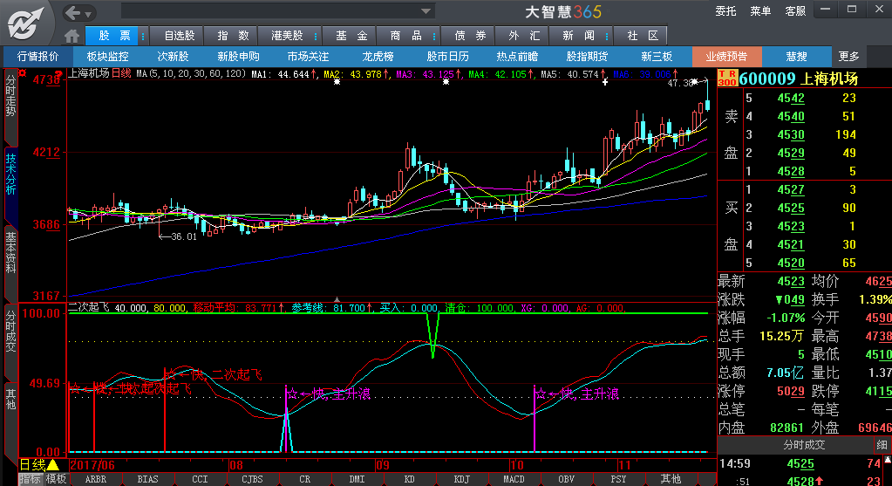This screenshot has width=892, height=486.
Task: Open the 委托 menu
Action: pyautogui.click(x=725, y=11)
